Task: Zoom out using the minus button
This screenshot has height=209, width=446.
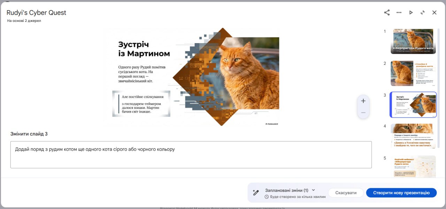Action: click(363, 113)
